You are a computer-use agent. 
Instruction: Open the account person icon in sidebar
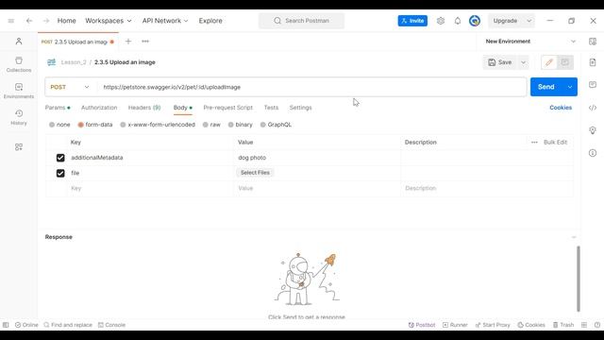tap(19, 42)
